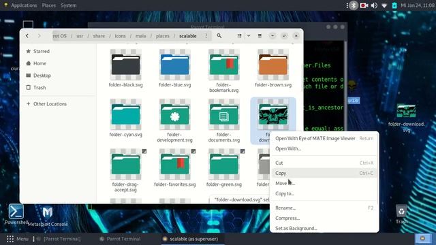
Task: Choose Cut in the context menu
Action: pos(324,163)
